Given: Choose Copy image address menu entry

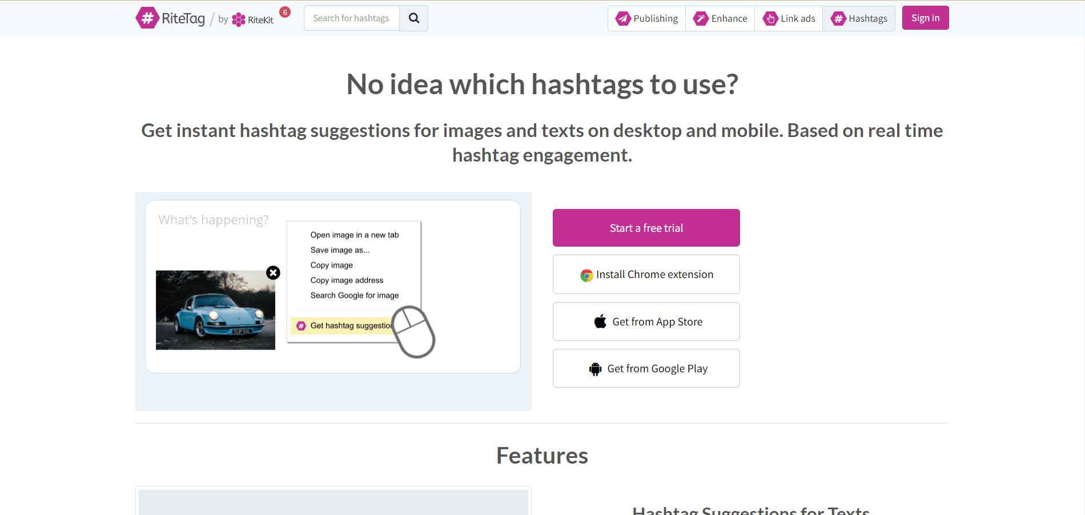Looking at the screenshot, I should pyautogui.click(x=347, y=280).
